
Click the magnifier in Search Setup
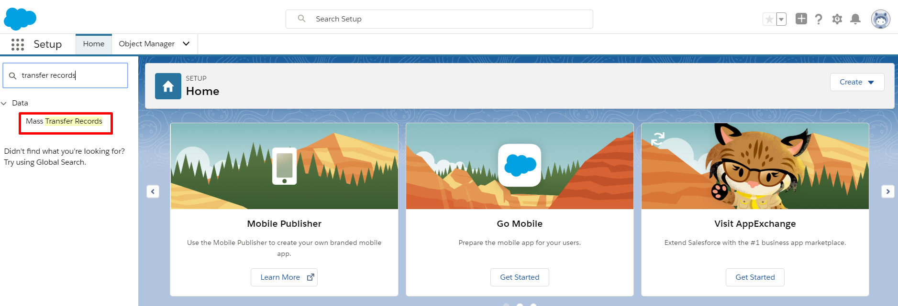(301, 19)
